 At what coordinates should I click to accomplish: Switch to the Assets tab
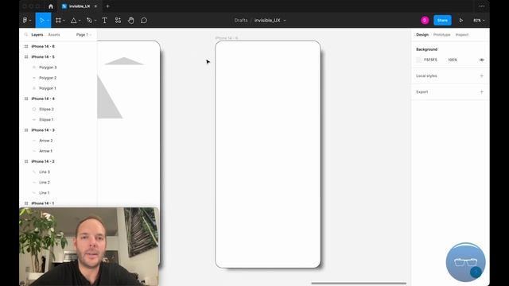coord(54,35)
